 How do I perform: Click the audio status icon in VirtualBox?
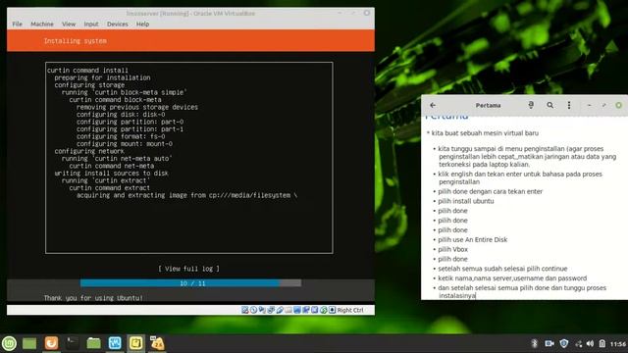262,310
